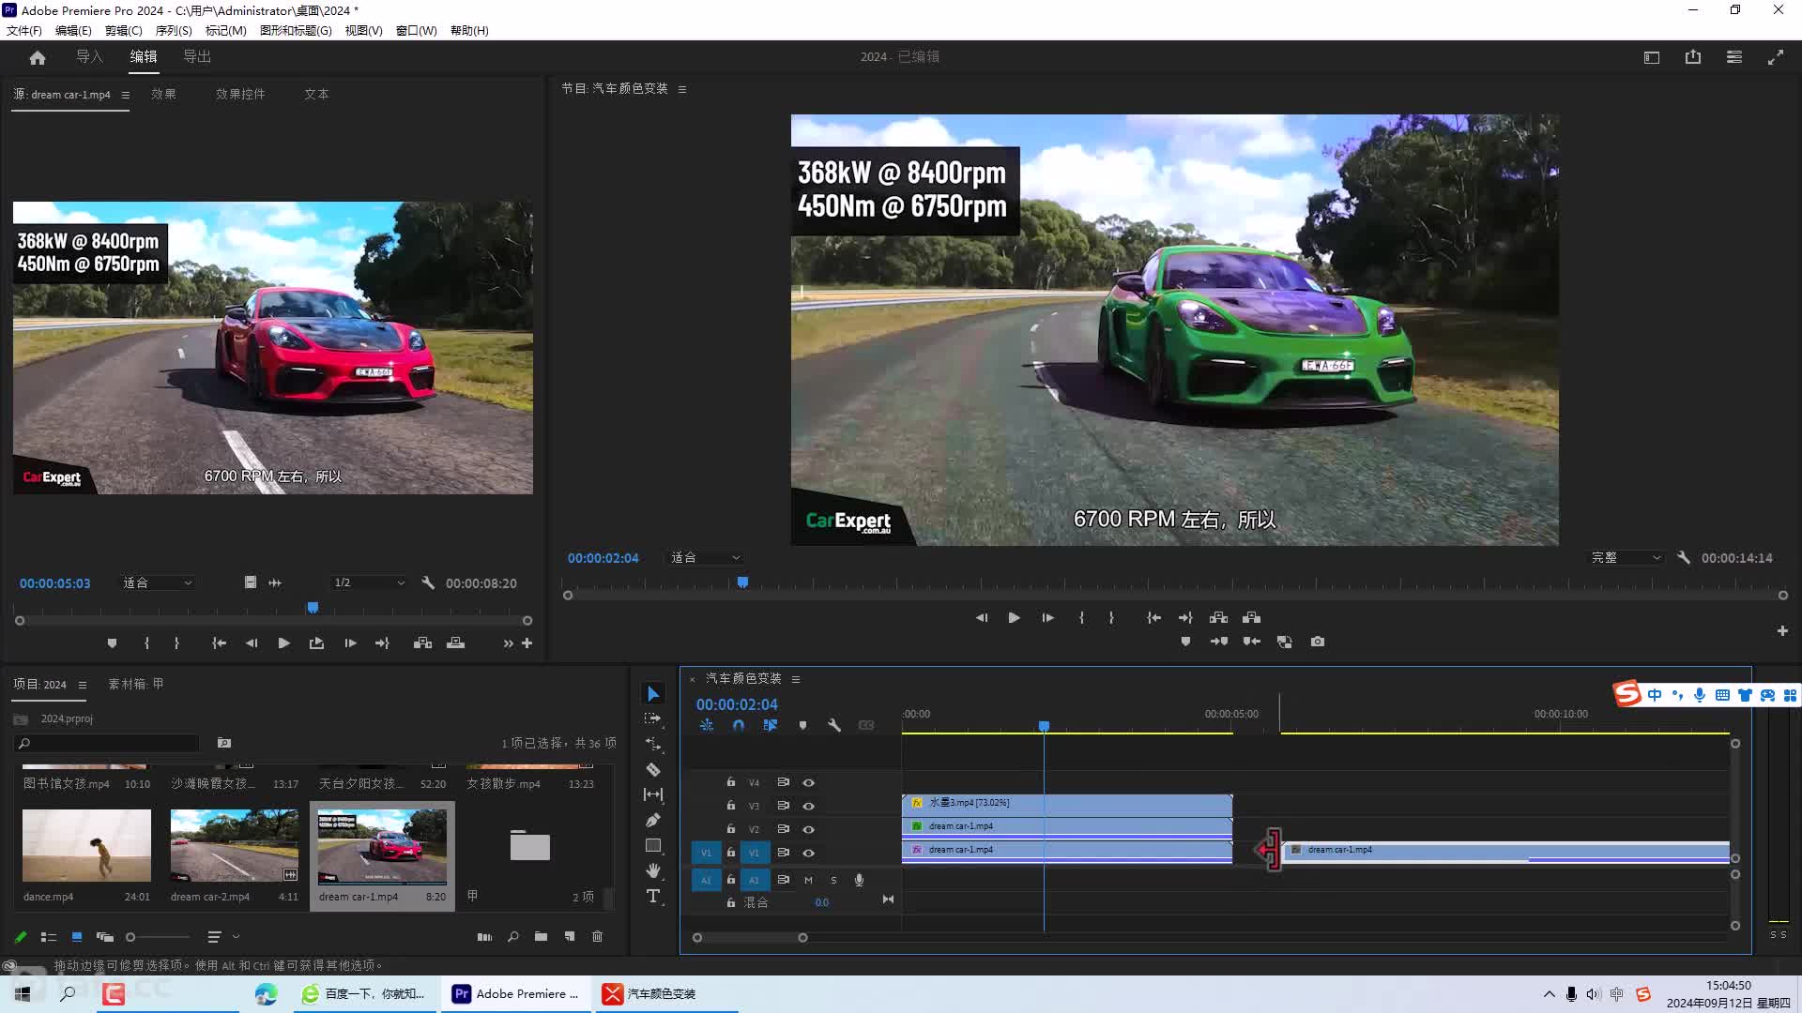Screen dimensions: 1802x1013
Task: Open the Quick Export icon
Action: tap(1693, 57)
